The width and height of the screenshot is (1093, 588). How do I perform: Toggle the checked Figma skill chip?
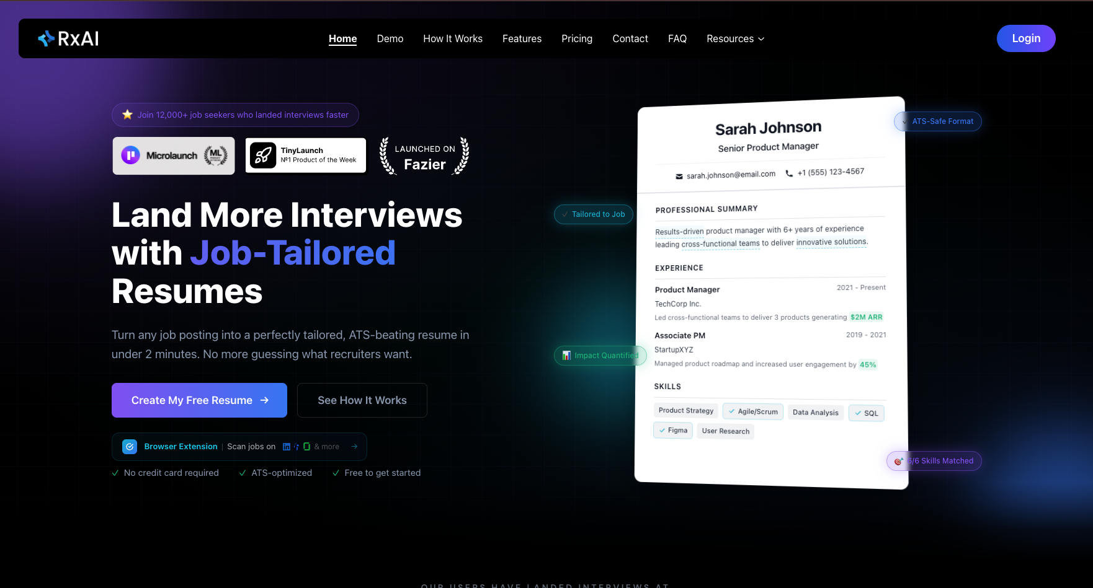click(x=673, y=430)
